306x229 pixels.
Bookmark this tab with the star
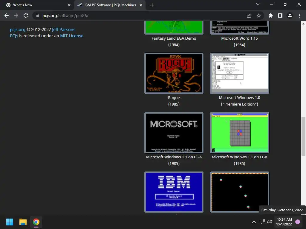pyautogui.click(x=259, y=16)
